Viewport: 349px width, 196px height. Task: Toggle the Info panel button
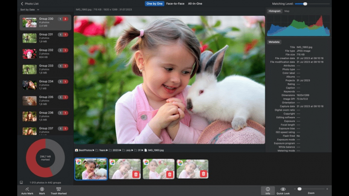coord(268,189)
